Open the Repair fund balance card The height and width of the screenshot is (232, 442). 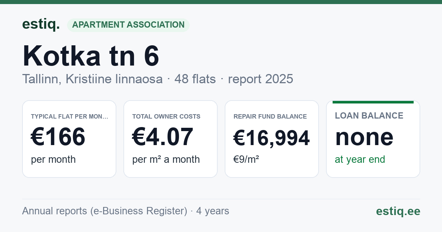point(272,139)
